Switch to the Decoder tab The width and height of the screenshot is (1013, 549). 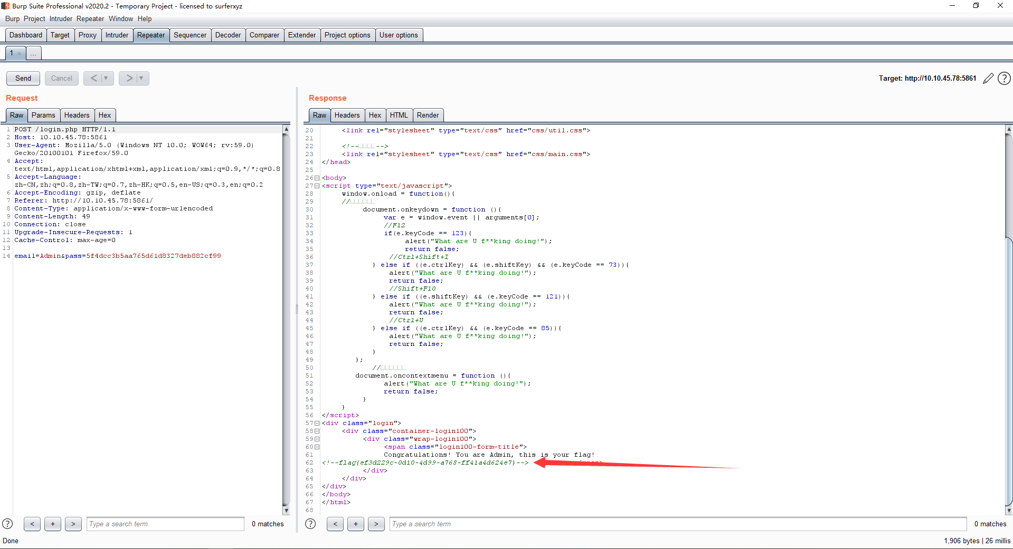click(x=228, y=35)
